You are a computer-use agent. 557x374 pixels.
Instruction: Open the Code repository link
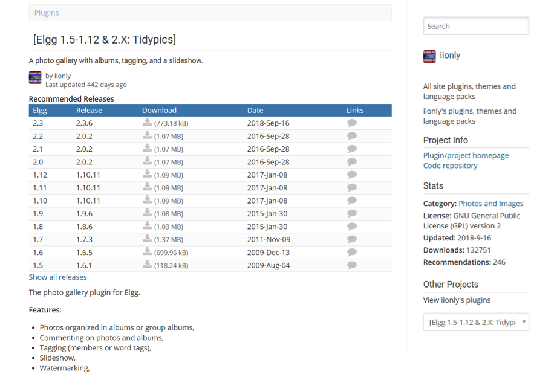pos(450,166)
